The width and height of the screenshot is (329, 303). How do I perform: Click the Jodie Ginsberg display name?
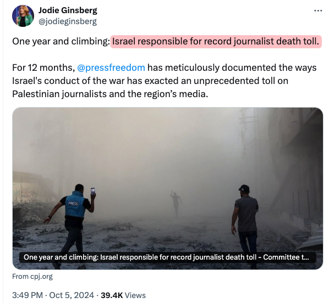68,10
